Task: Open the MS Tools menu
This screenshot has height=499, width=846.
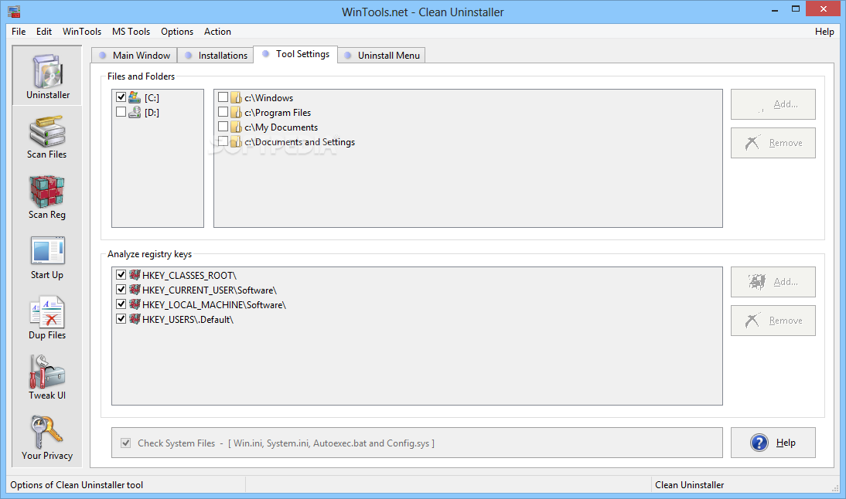Action: pyautogui.click(x=131, y=31)
